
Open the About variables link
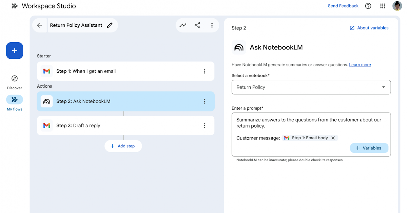point(373,28)
